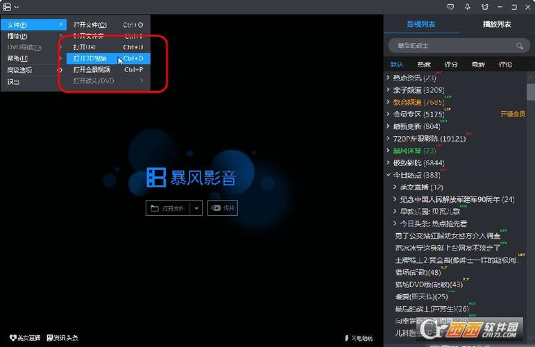
Task: Click the scroll-up arrow of the list scrollbar
Action: (531, 78)
